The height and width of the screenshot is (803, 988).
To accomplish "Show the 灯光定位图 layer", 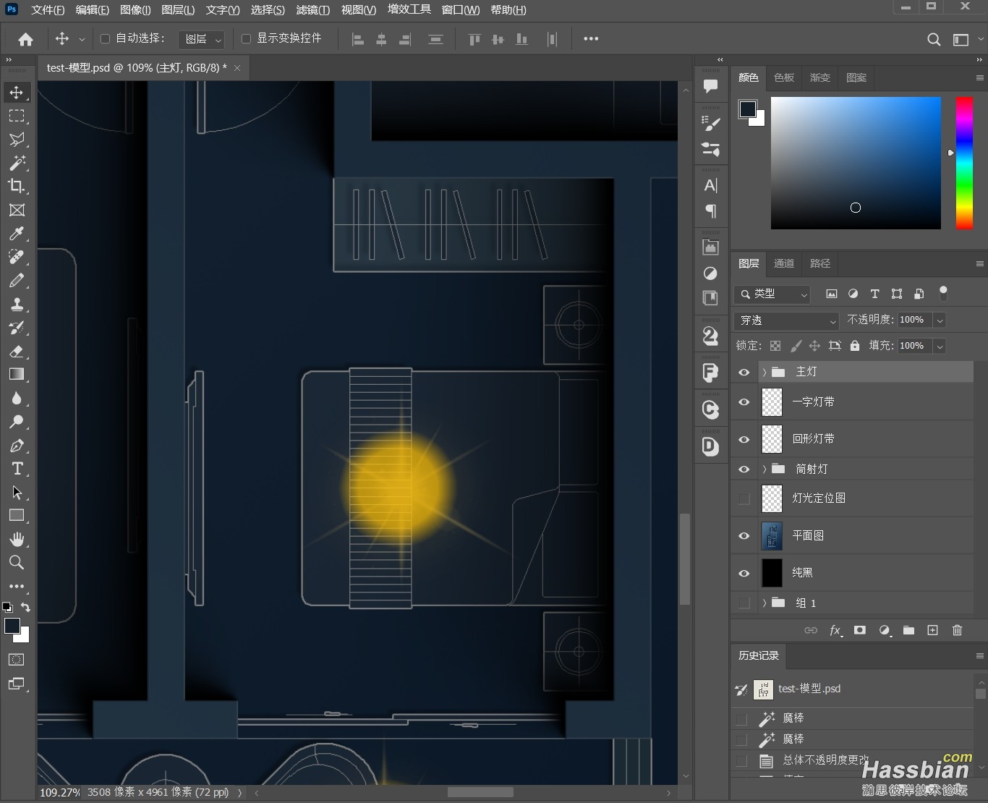I will [744, 498].
